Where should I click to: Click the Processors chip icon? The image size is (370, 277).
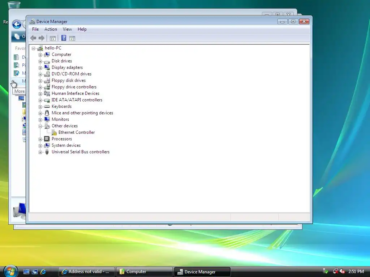(x=47, y=139)
